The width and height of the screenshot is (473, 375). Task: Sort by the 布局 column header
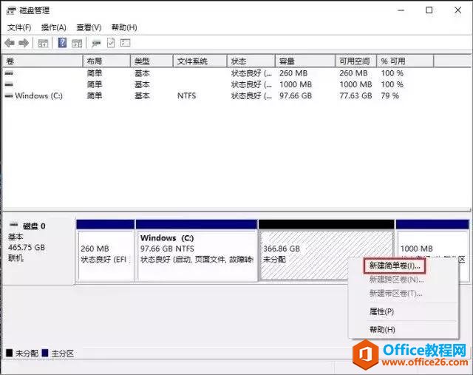pos(106,61)
